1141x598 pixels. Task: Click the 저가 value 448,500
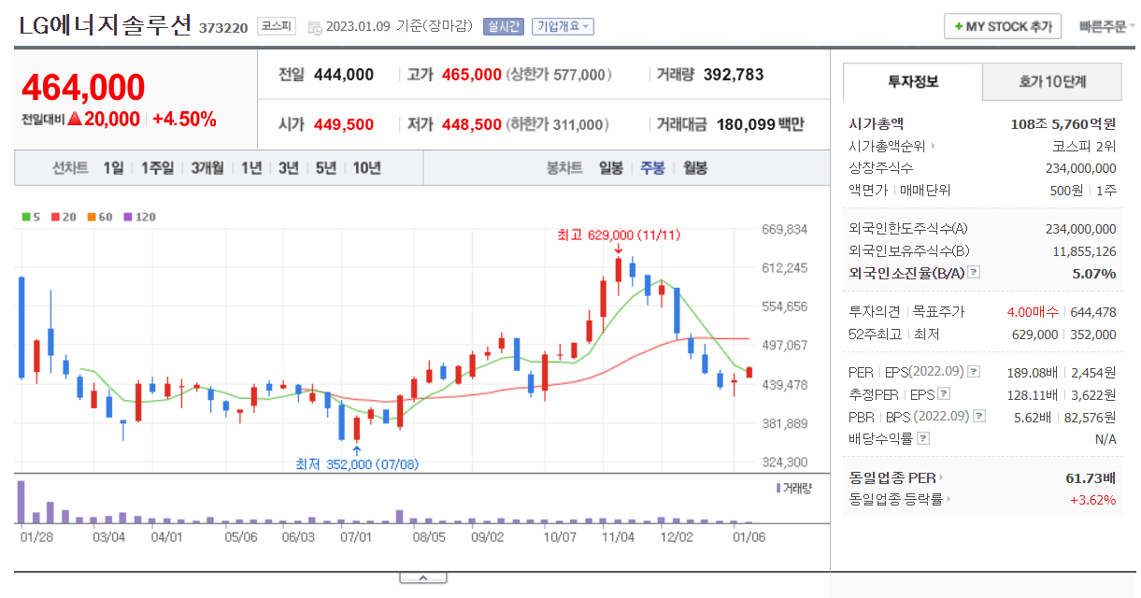point(472,124)
